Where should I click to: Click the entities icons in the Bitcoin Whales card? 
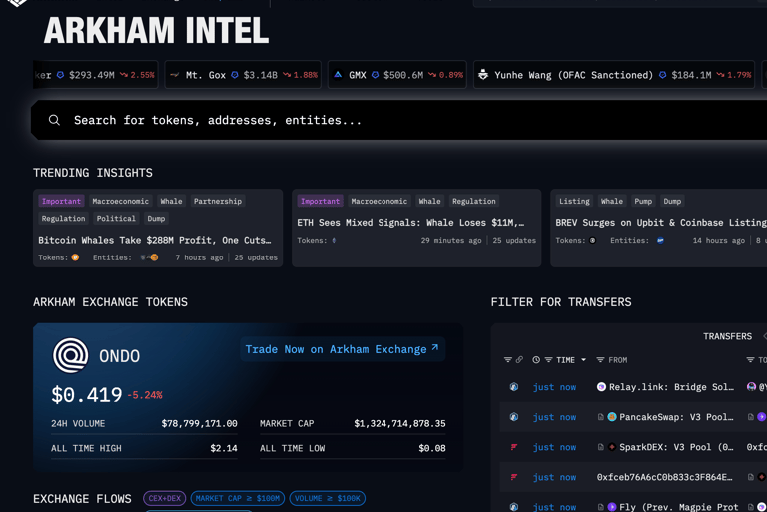tap(149, 257)
